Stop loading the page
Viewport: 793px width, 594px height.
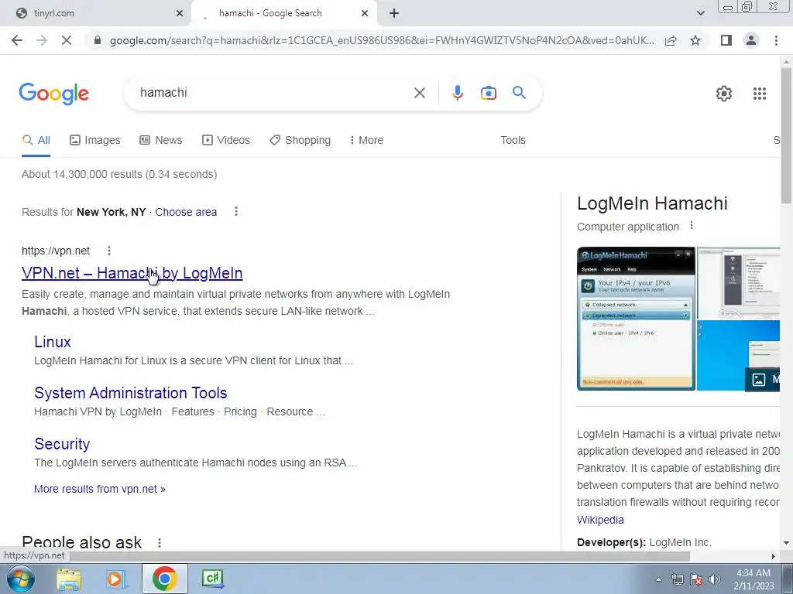(67, 40)
